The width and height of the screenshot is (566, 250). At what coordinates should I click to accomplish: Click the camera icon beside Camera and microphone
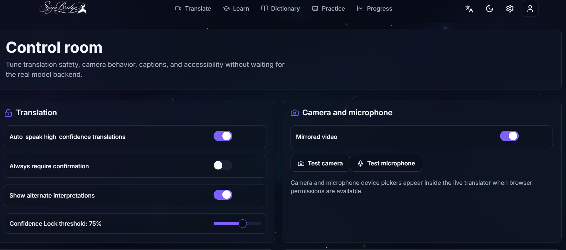click(295, 113)
